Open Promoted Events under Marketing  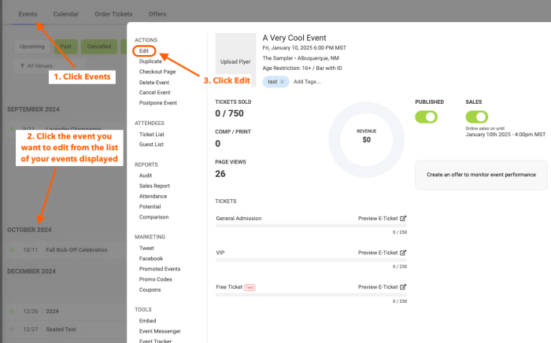click(x=160, y=269)
